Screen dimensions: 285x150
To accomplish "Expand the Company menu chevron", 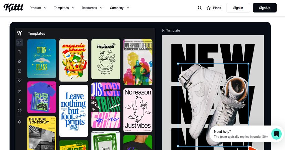I will coord(128,8).
